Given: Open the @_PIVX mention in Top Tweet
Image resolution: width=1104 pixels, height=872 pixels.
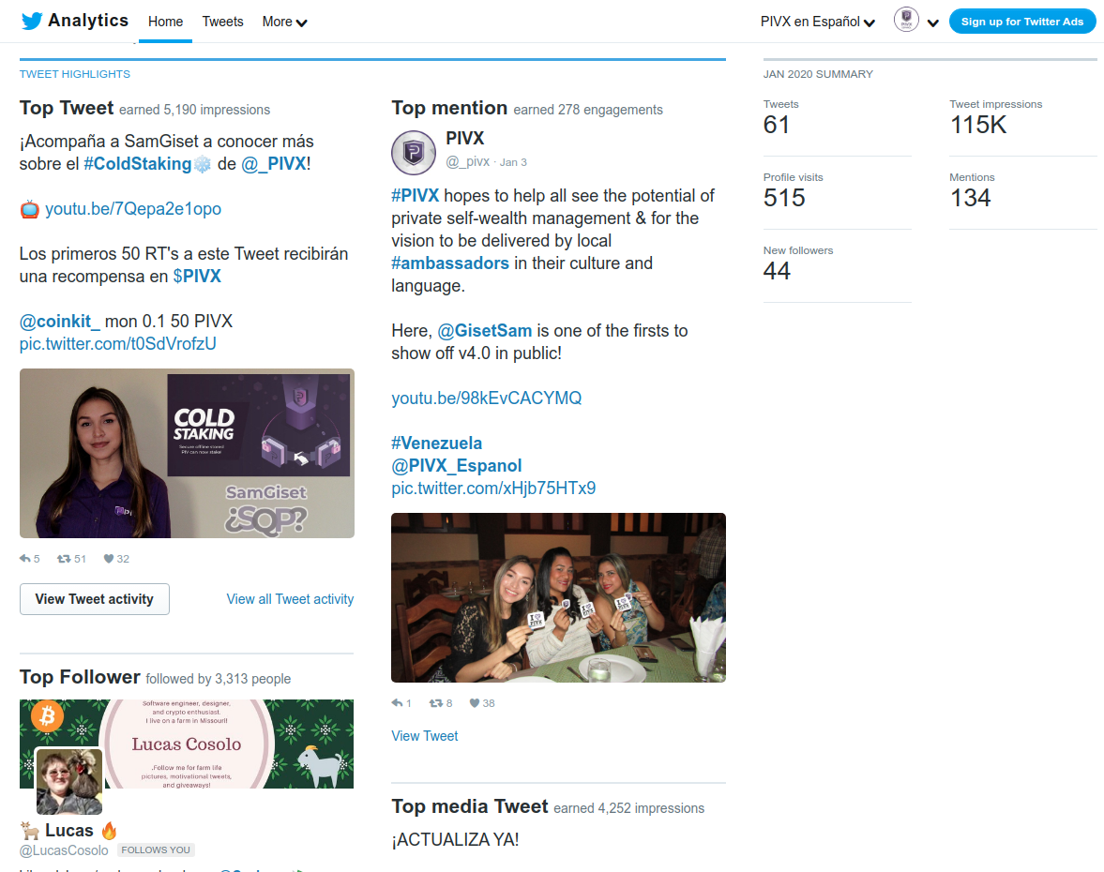Looking at the screenshot, I should (273, 164).
